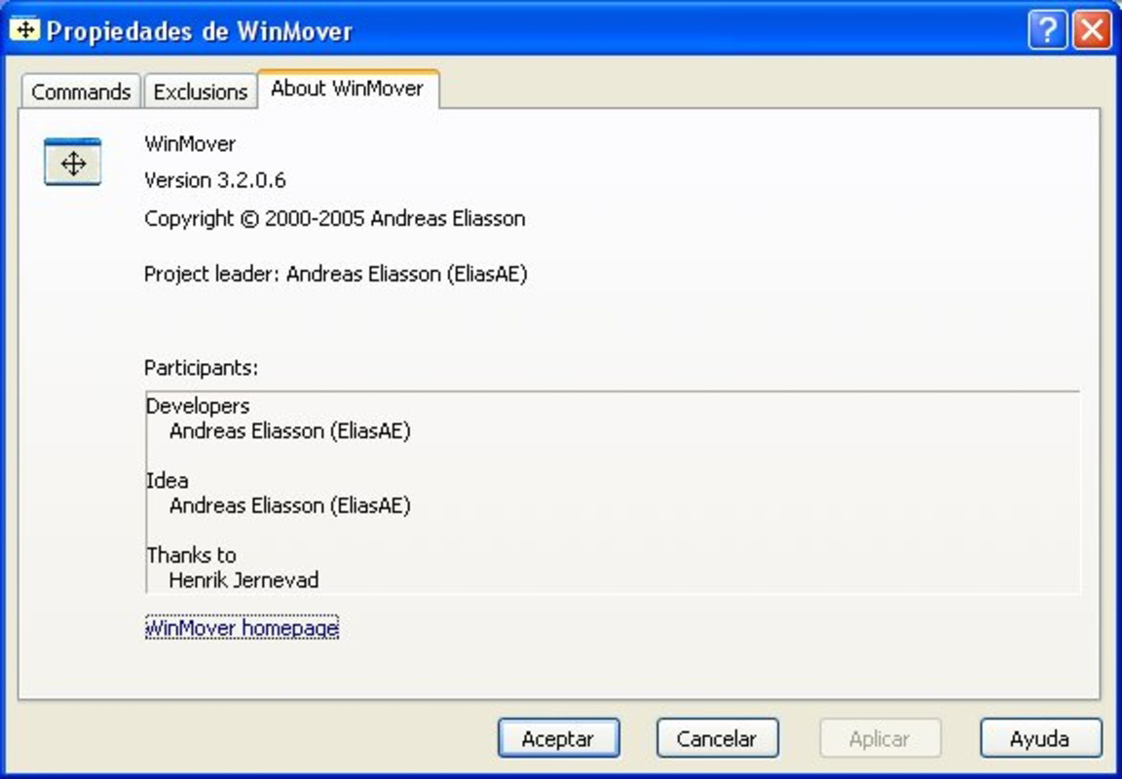1122x779 pixels.
Task: Switch to the Exclusions tab
Action: pos(200,91)
